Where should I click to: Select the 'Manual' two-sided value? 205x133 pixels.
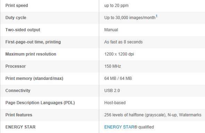coord(111,30)
